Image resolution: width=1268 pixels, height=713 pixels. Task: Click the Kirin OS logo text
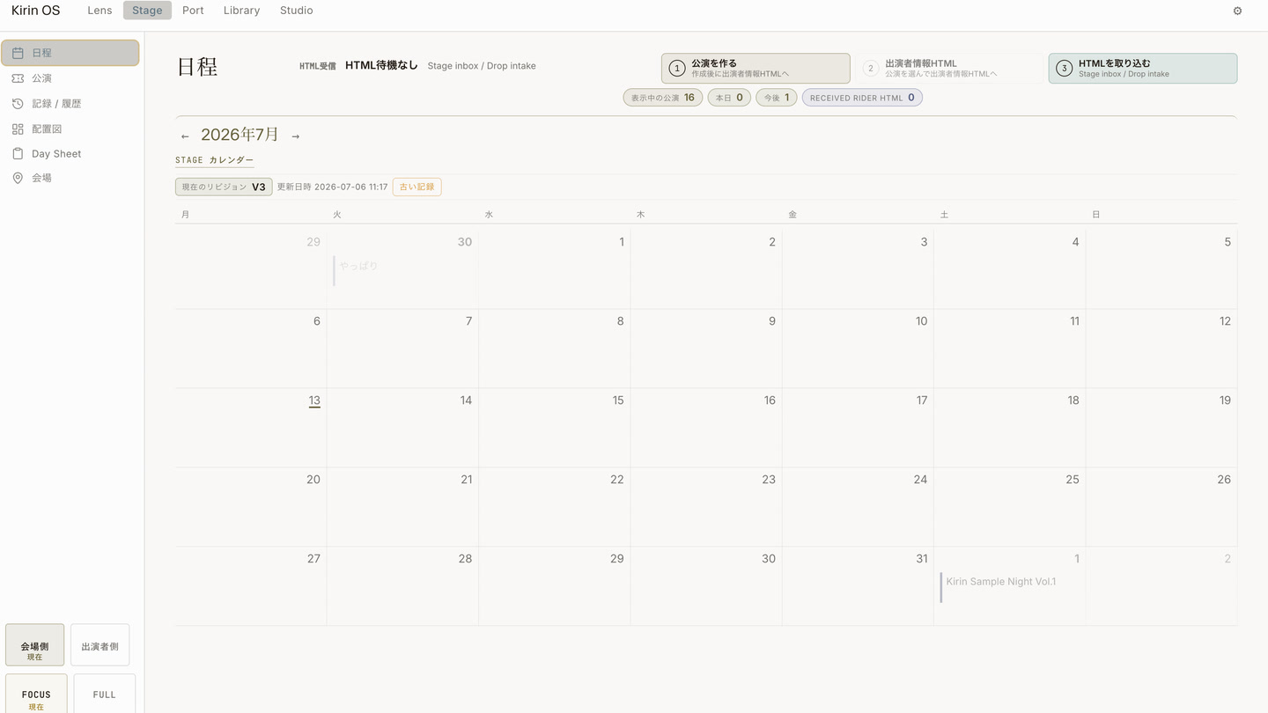point(36,11)
